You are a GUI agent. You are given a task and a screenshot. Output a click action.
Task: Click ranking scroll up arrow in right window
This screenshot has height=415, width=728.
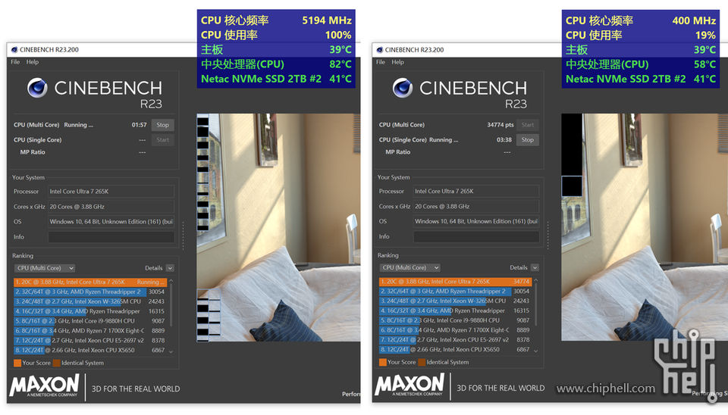[536, 280]
